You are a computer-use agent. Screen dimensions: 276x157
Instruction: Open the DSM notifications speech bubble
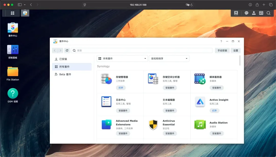click(x=246, y=13)
